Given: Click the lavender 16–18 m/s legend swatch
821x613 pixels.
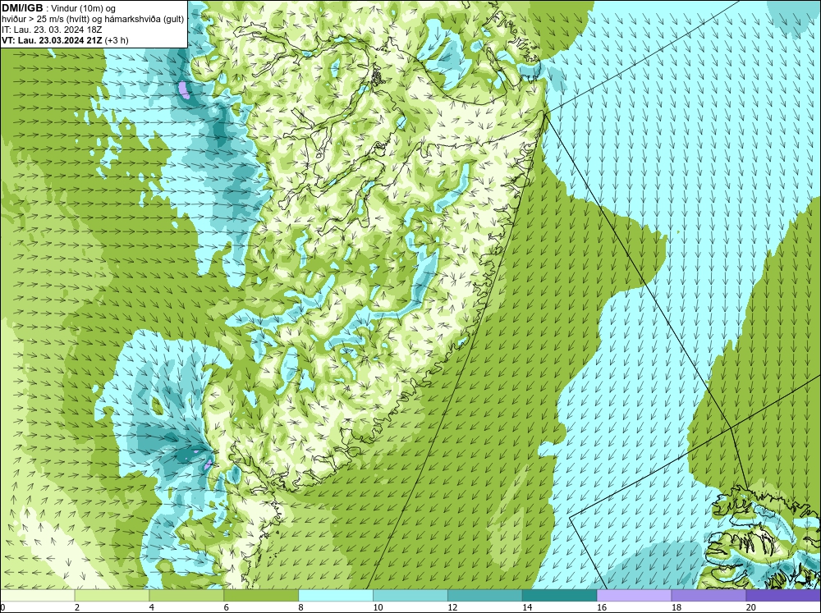Looking at the screenshot, I should click(x=634, y=595).
